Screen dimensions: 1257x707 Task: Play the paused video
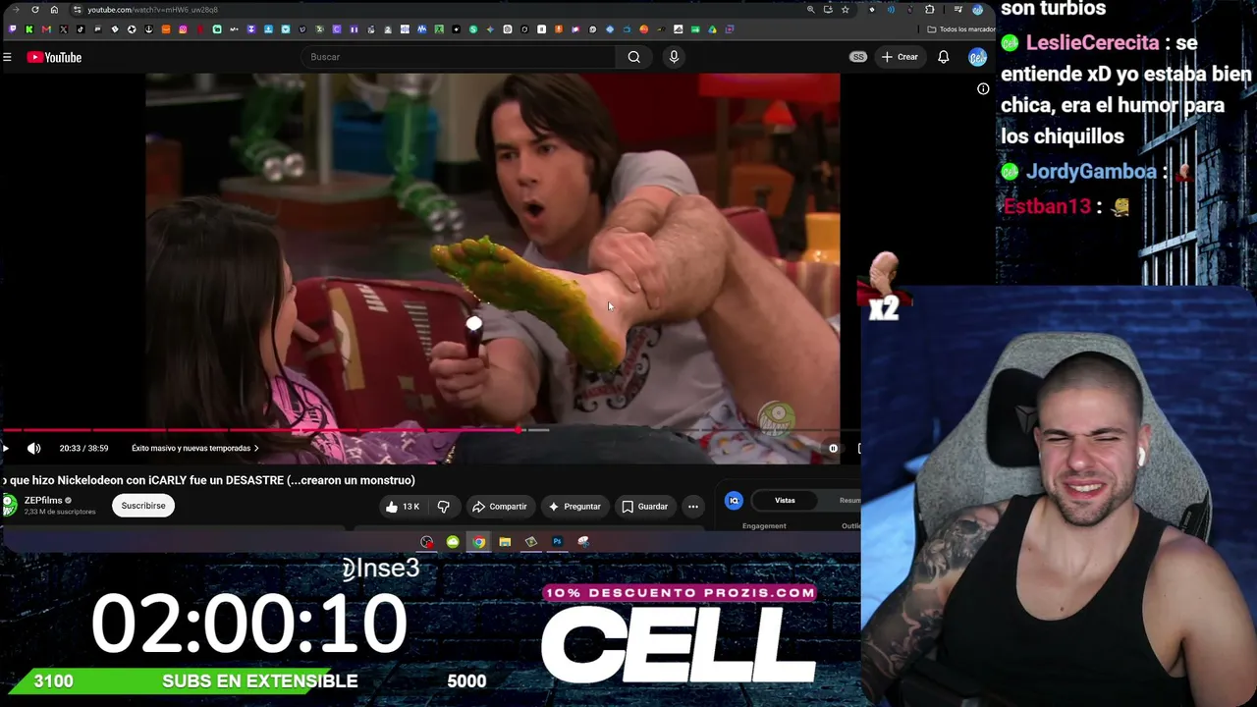click(6, 449)
